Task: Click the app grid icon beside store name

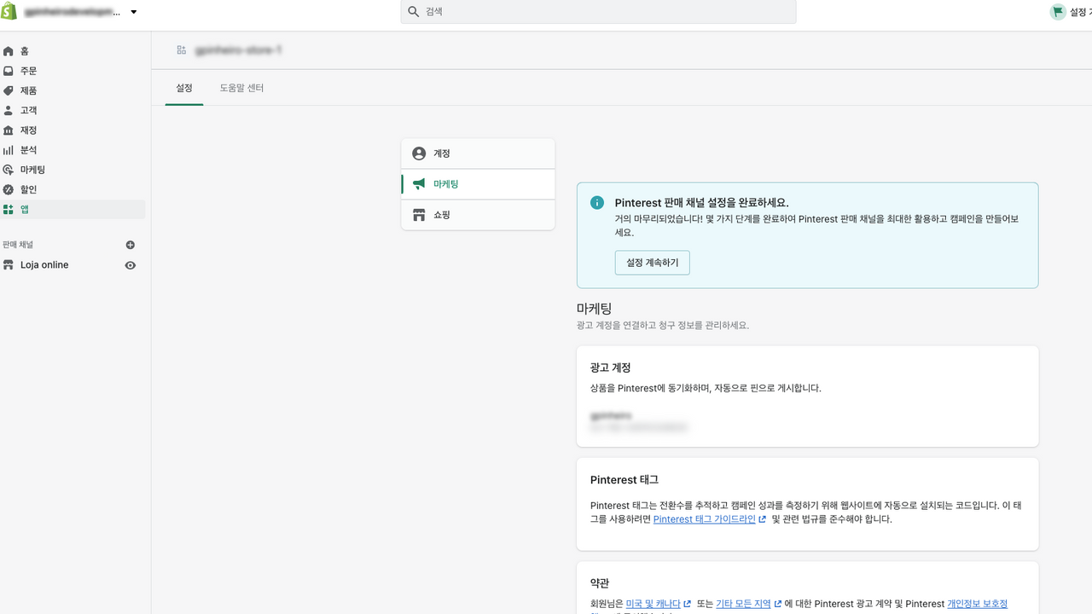Action: tap(181, 50)
